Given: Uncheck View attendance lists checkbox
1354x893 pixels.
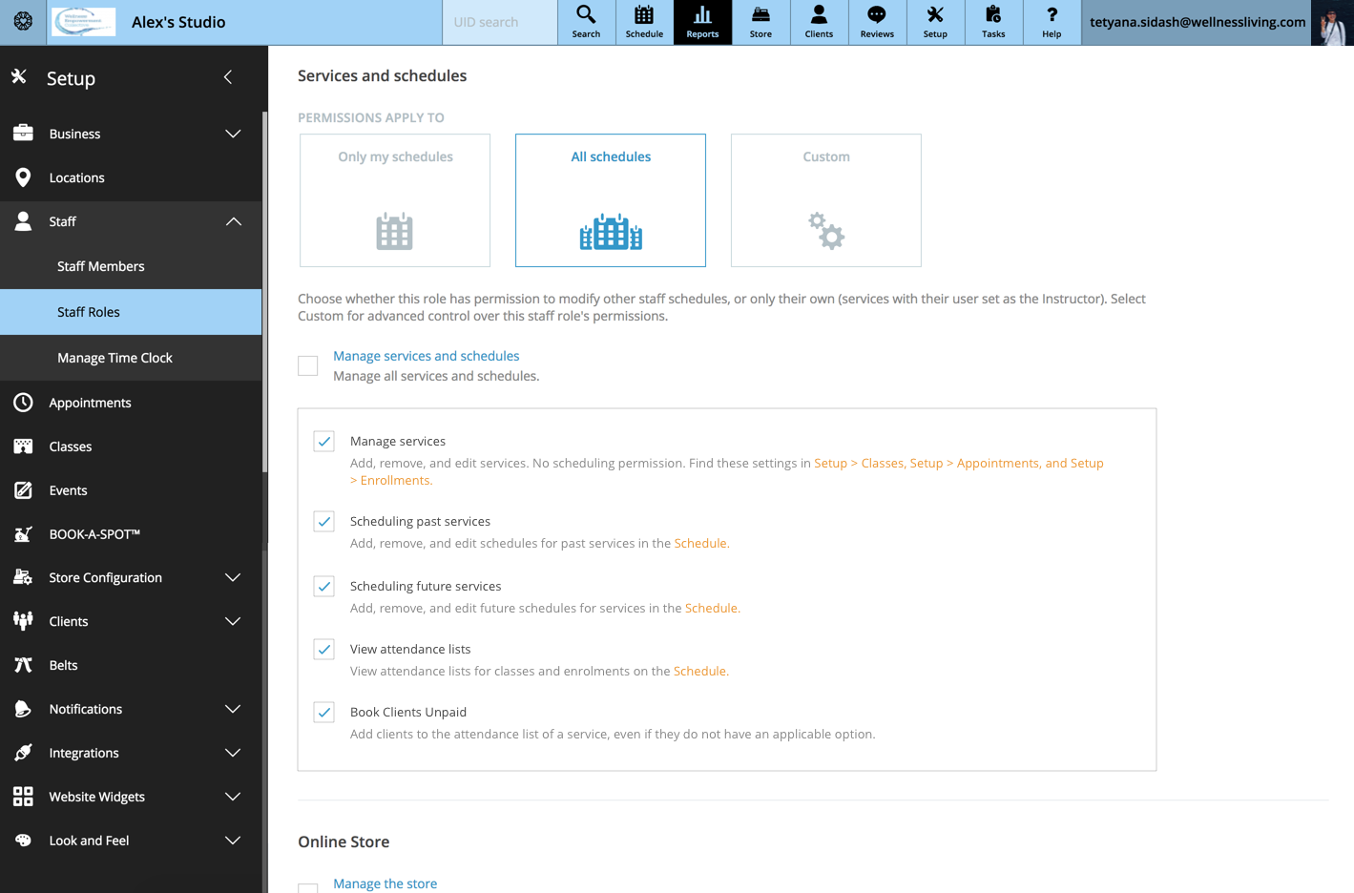Looking at the screenshot, I should coord(324,649).
